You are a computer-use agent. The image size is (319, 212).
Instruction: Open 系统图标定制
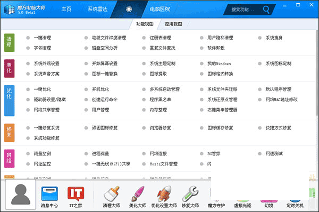[x=278, y=64]
